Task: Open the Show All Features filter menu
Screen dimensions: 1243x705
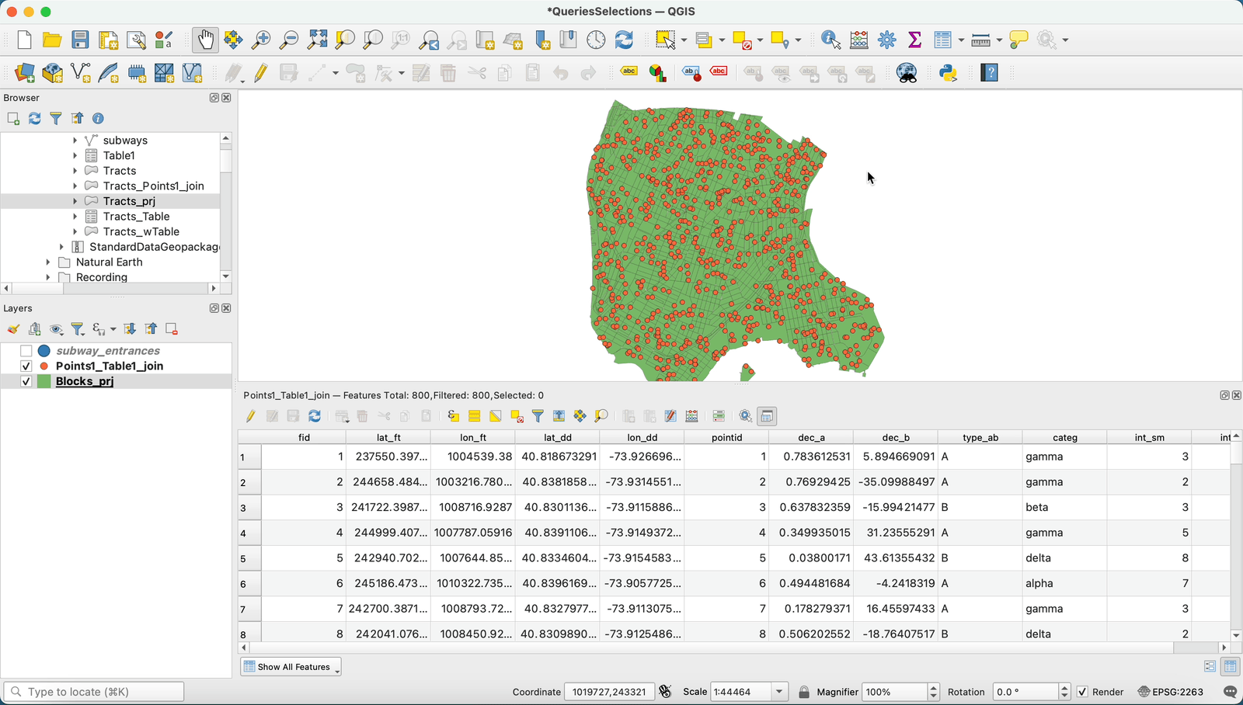Action: click(291, 666)
